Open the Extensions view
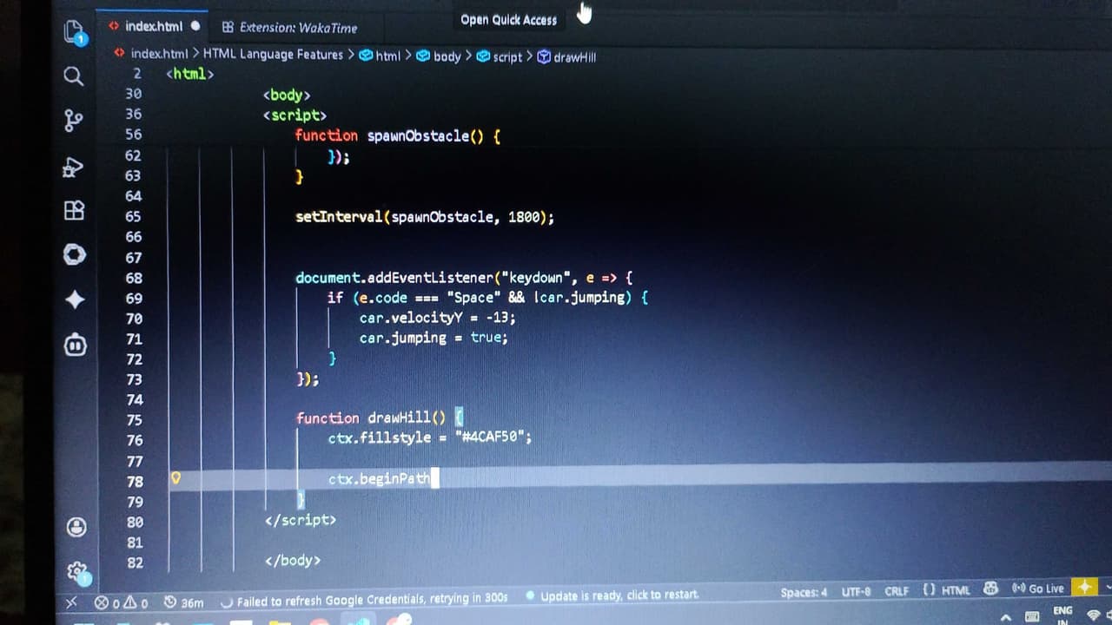This screenshot has width=1112, height=625. [75, 211]
